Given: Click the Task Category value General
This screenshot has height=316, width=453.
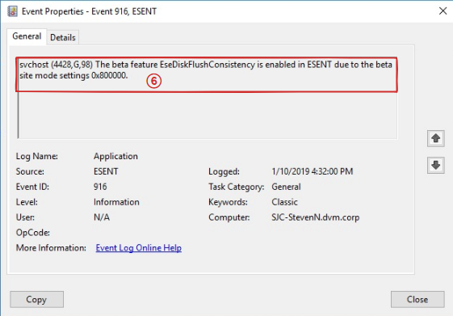Looking at the screenshot, I should coord(286,187).
